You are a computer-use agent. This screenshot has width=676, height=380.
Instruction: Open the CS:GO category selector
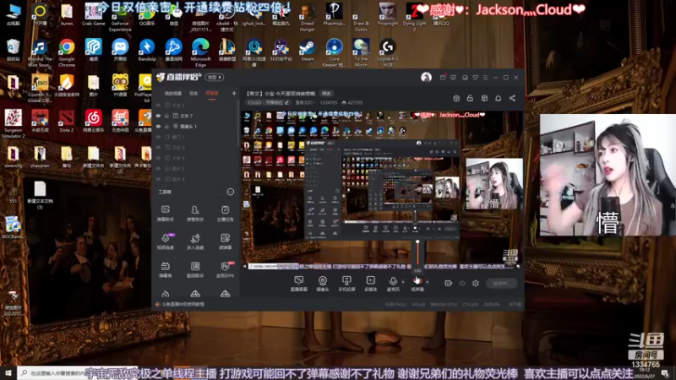coord(269,102)
